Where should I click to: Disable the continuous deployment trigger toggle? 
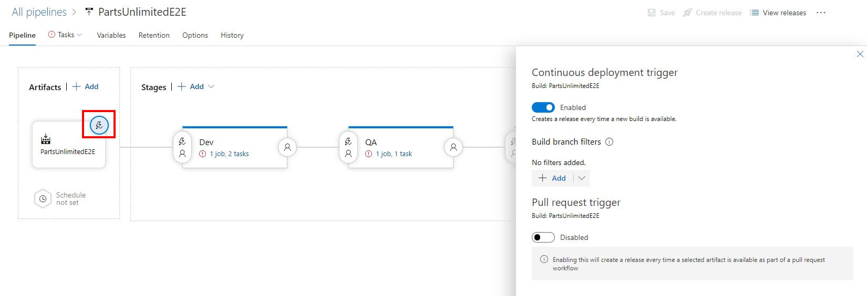point(543,107)
